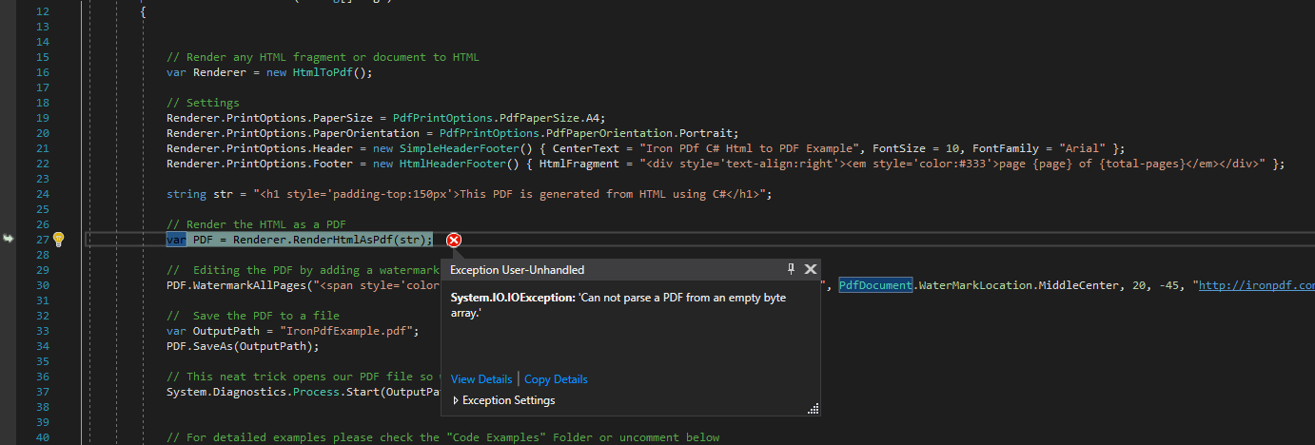The height and width of the screenshot is (445, 1315).
Task: Open View Details for the exception
Action: pos(481,379)
